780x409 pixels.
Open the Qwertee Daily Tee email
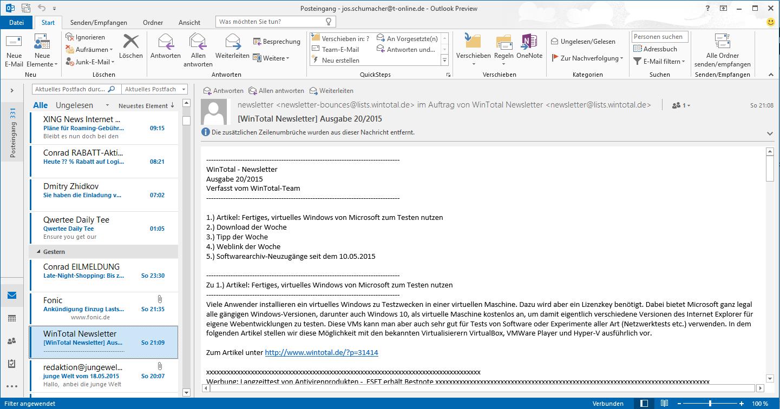coord(103,228)
